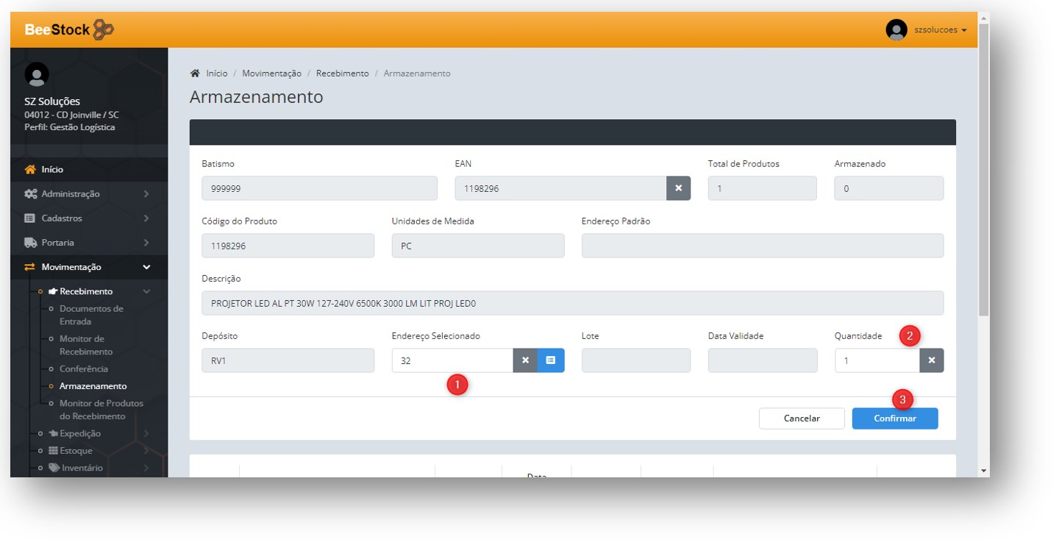Open address list next to Endereço Selecionado
Image resolution: width=1059 pixels, height=545 pixels.
point(551,360)
